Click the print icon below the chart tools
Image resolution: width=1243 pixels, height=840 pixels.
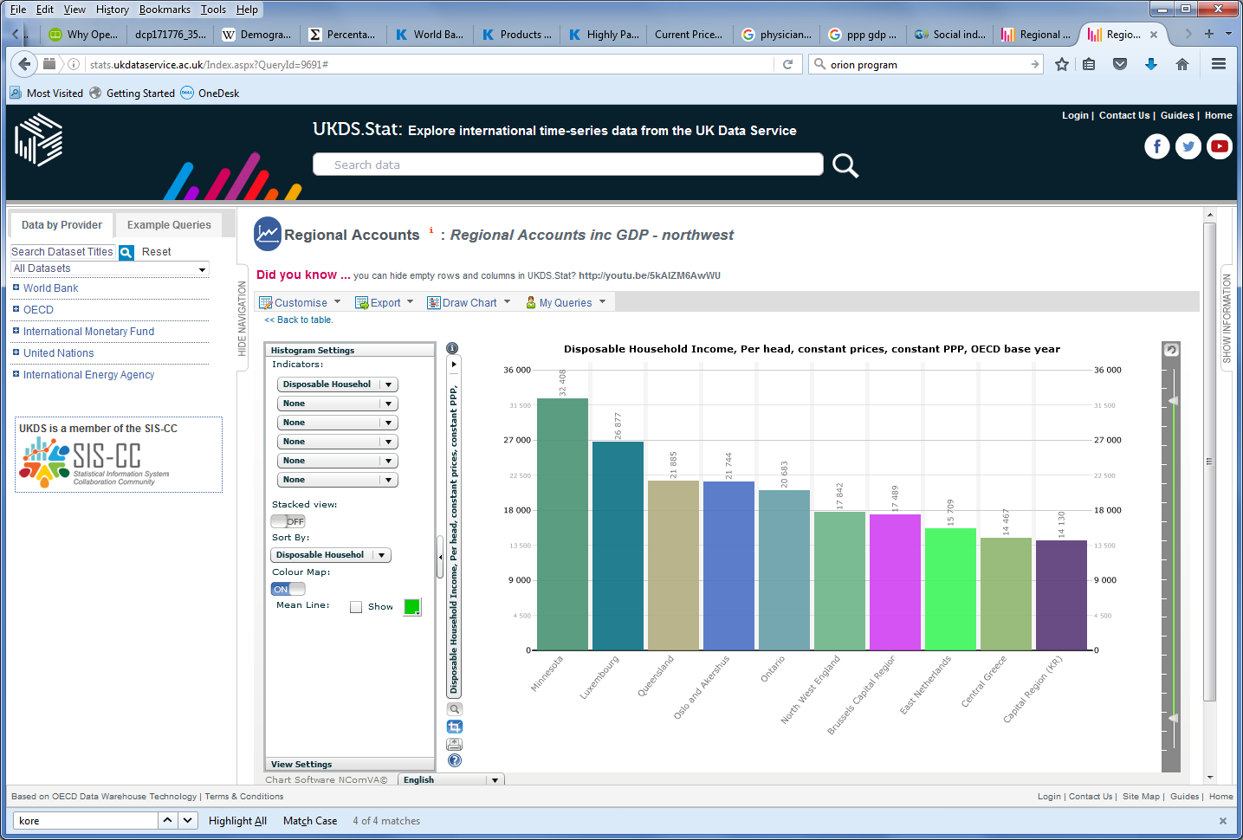(x=454, y=744)
